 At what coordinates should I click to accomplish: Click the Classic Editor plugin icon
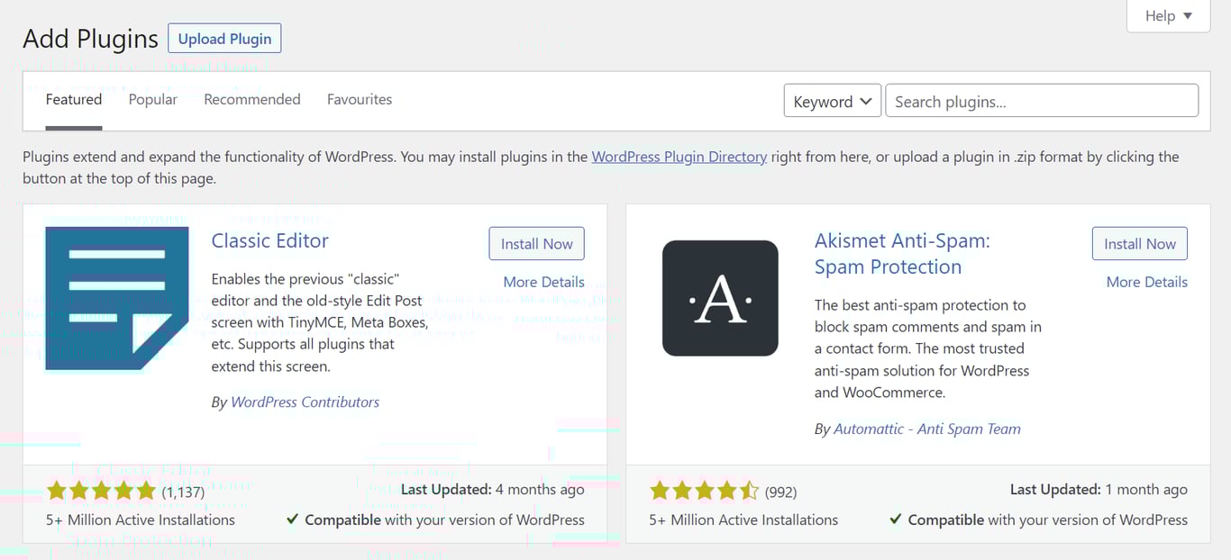(117, 299)
